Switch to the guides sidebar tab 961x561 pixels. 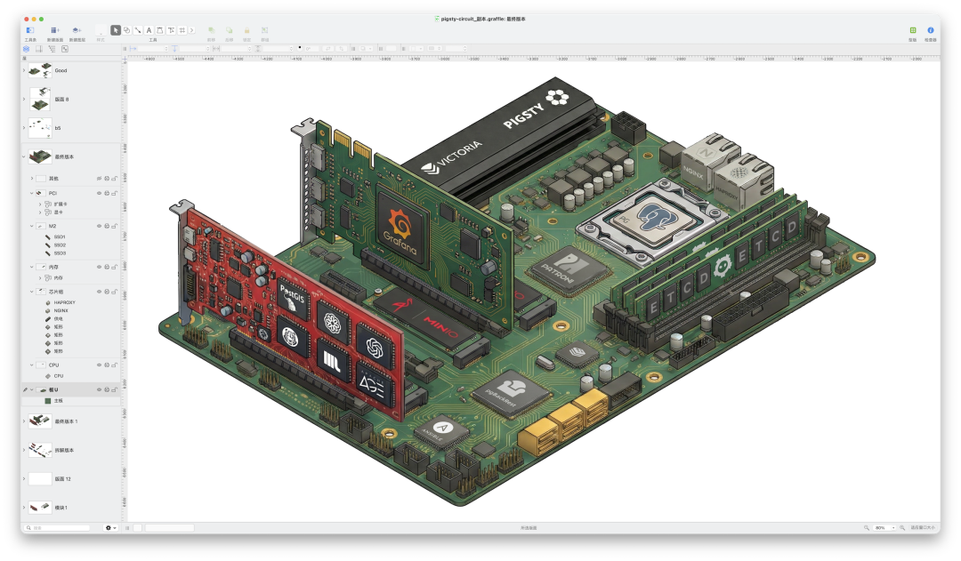click(39, 49)
